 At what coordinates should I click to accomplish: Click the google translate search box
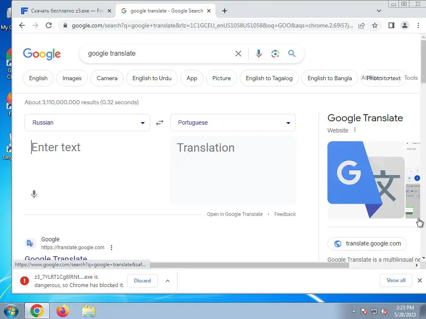point(158,54)
